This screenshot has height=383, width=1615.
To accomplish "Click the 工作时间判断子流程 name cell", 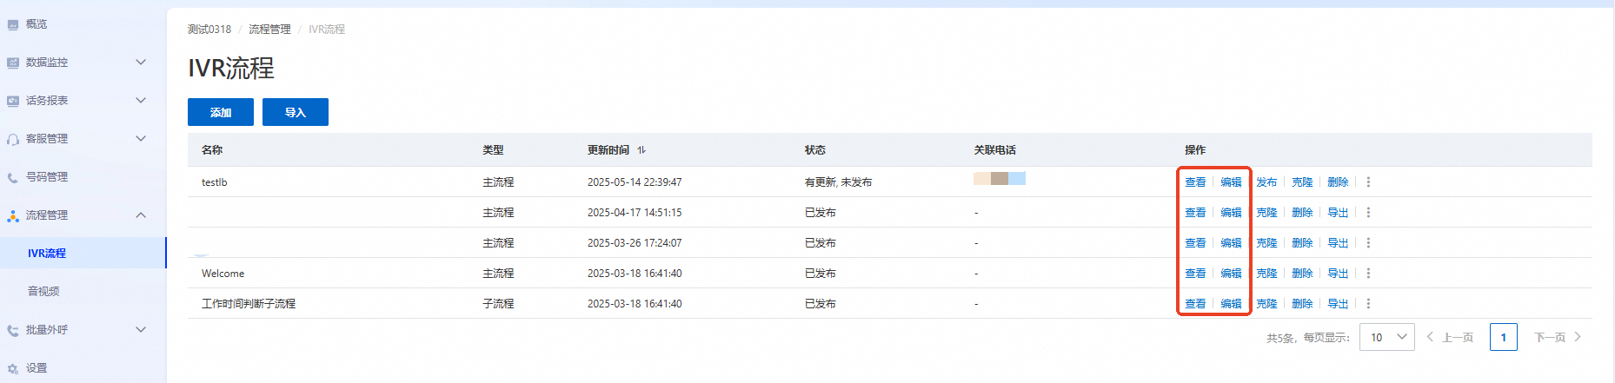I will pos(249,304).
